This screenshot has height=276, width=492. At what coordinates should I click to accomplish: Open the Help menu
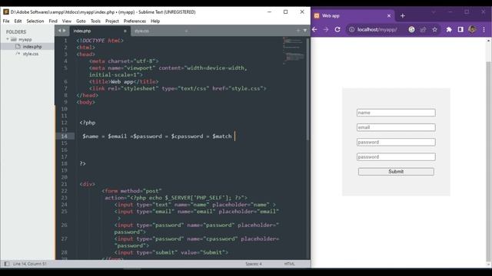pyautogui.click(x=155, y=21)
